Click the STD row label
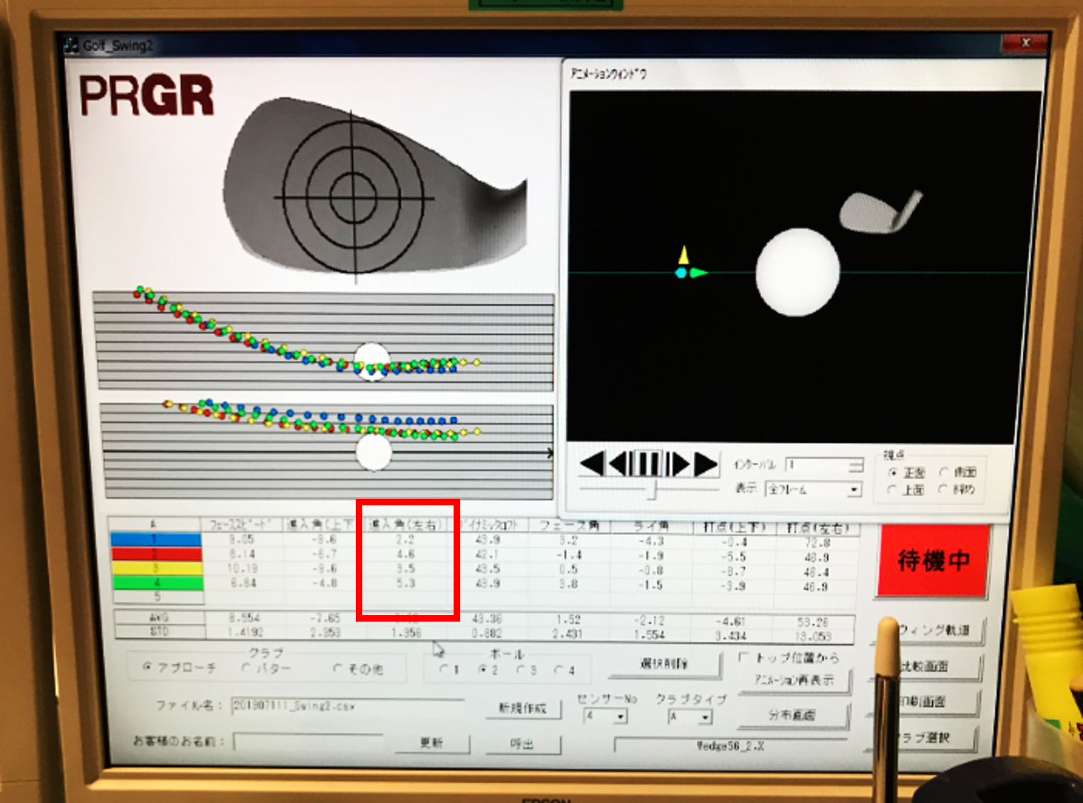This screenshot has height=803, width=1083. 159,631
